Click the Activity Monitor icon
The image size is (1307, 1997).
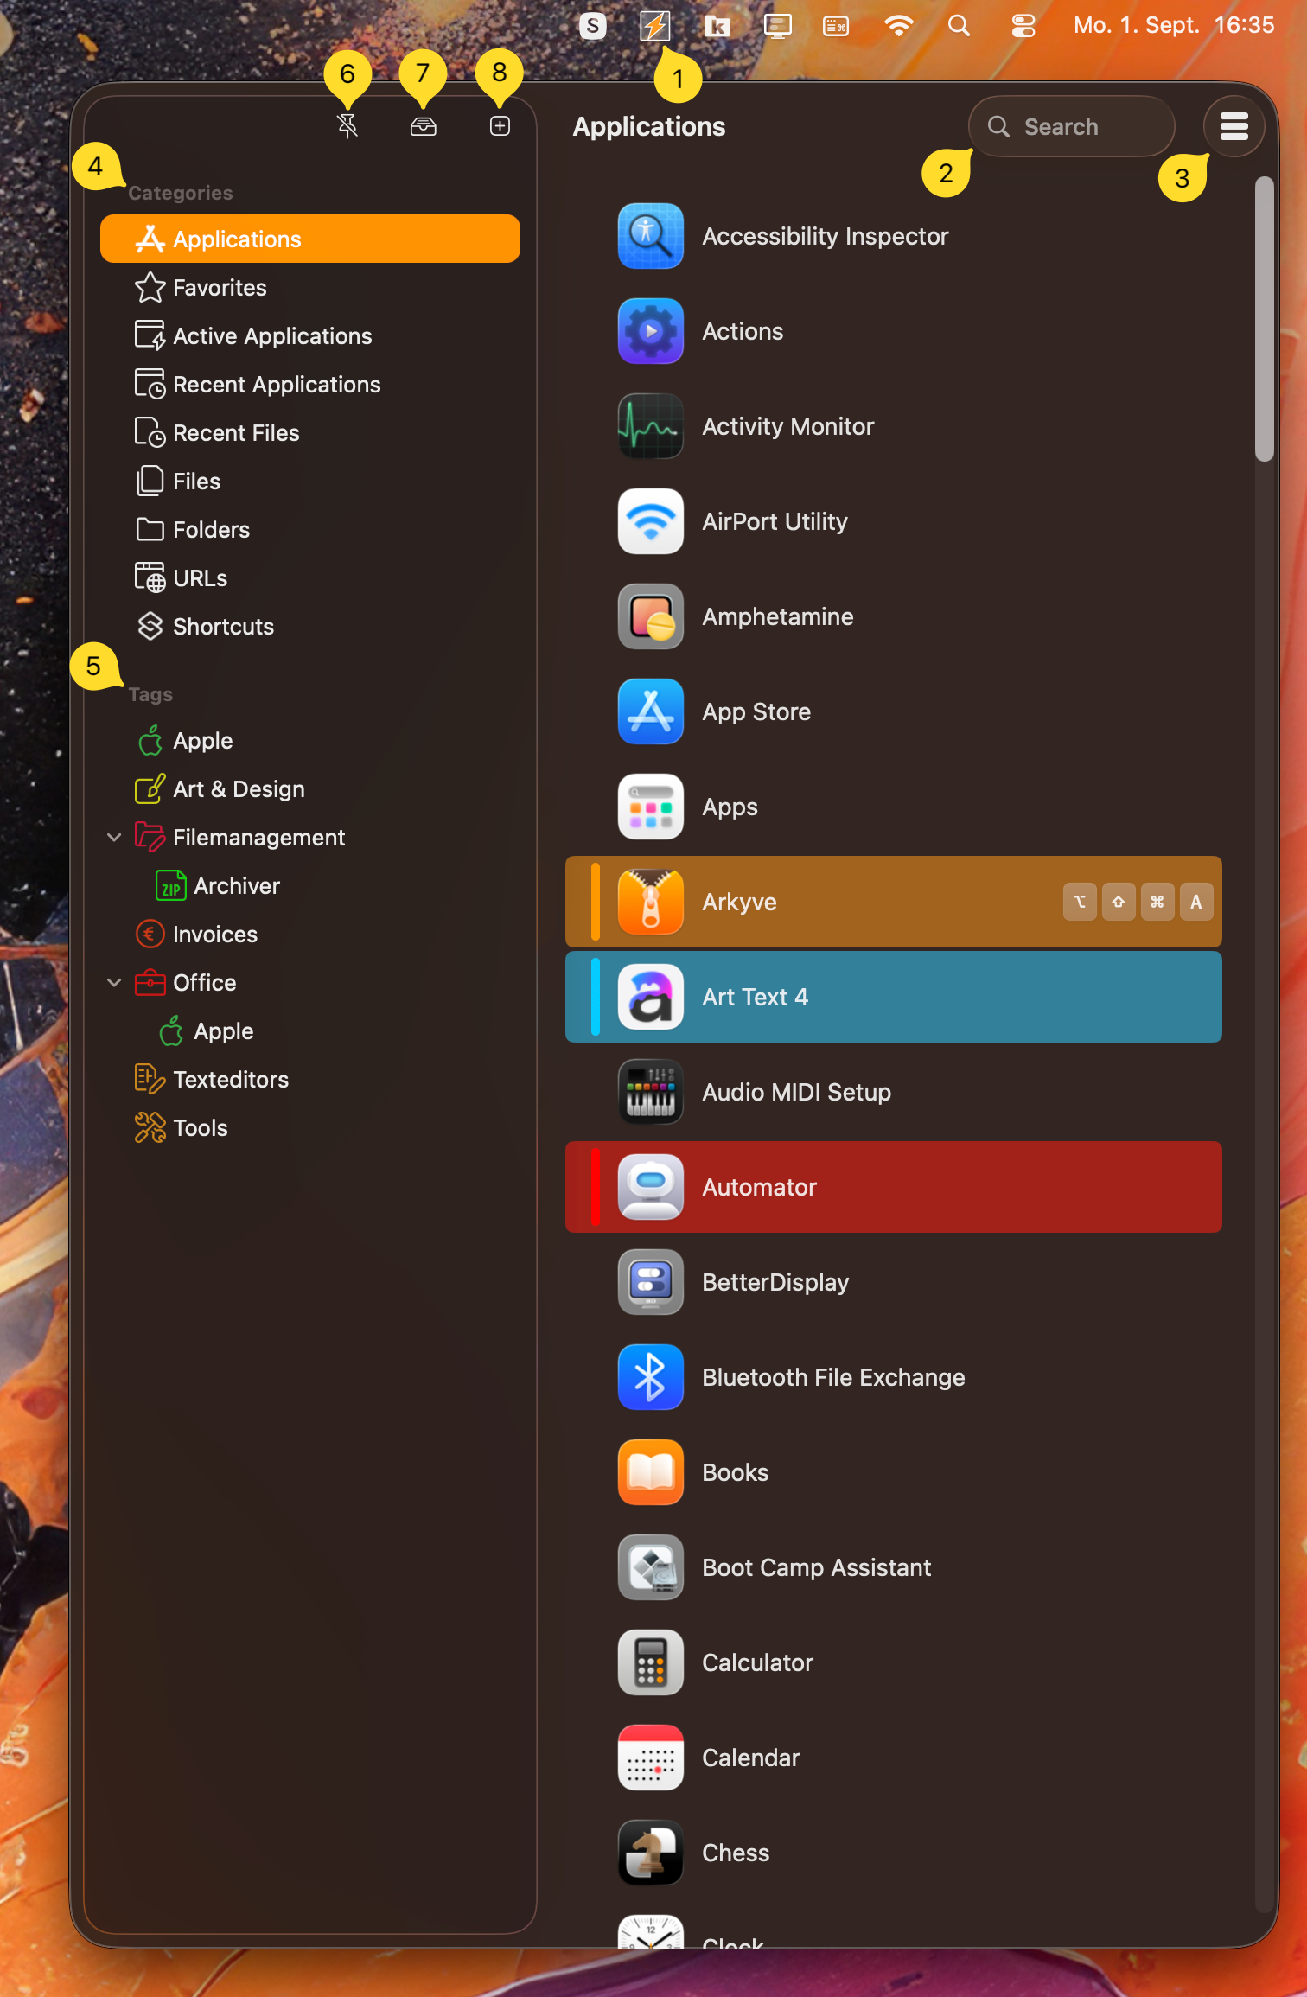(x=651, y=426)
